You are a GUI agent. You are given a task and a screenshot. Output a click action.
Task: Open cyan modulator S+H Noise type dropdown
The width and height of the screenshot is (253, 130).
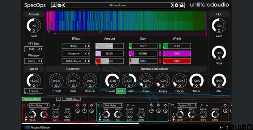point(113,105)
